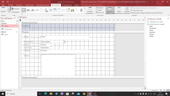Collapse the Таблиці group
Viewport: 170px width, 96px height.
[17, 23]
